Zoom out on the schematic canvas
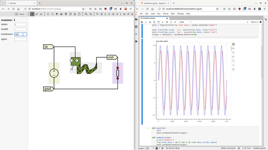The image size is (268, 150). (x=91, y=14)
